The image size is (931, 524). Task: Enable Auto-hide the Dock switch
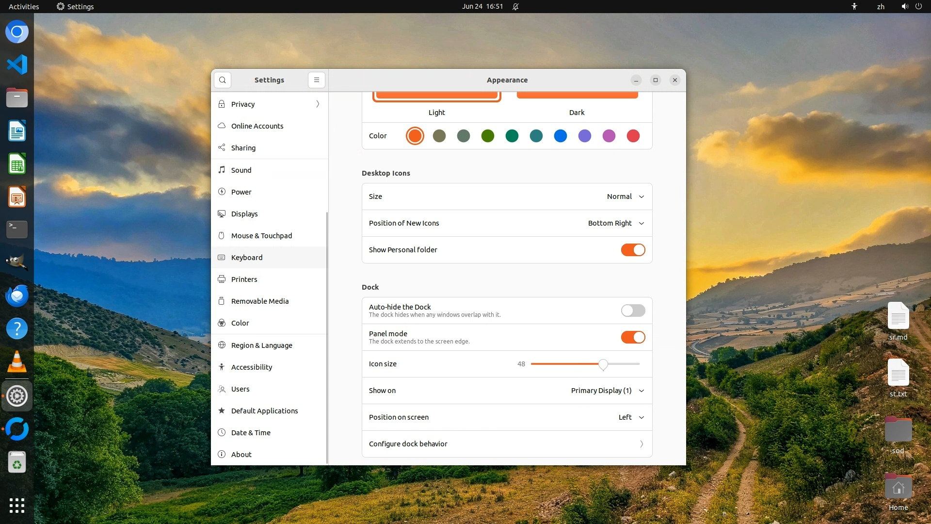click(x=633, y=311)
